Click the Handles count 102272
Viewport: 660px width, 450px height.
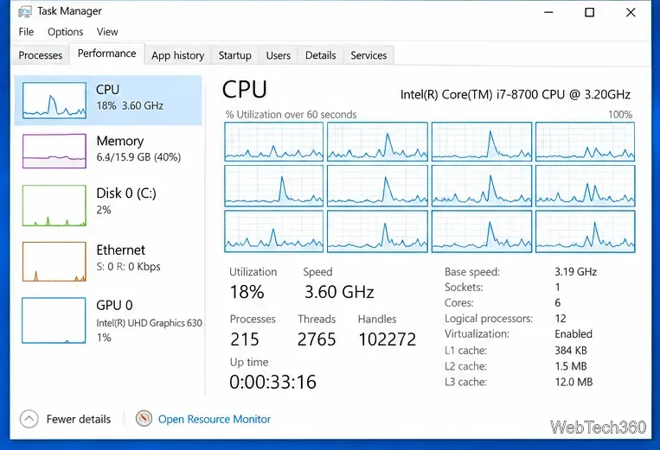click(x=387, y=339)
